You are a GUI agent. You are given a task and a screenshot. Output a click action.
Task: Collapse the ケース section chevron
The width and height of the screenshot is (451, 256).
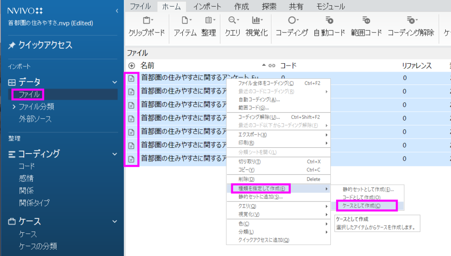(115, 222)
